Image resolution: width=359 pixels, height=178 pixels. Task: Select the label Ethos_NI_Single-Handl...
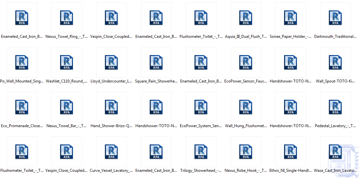click(x=291, y=171)
